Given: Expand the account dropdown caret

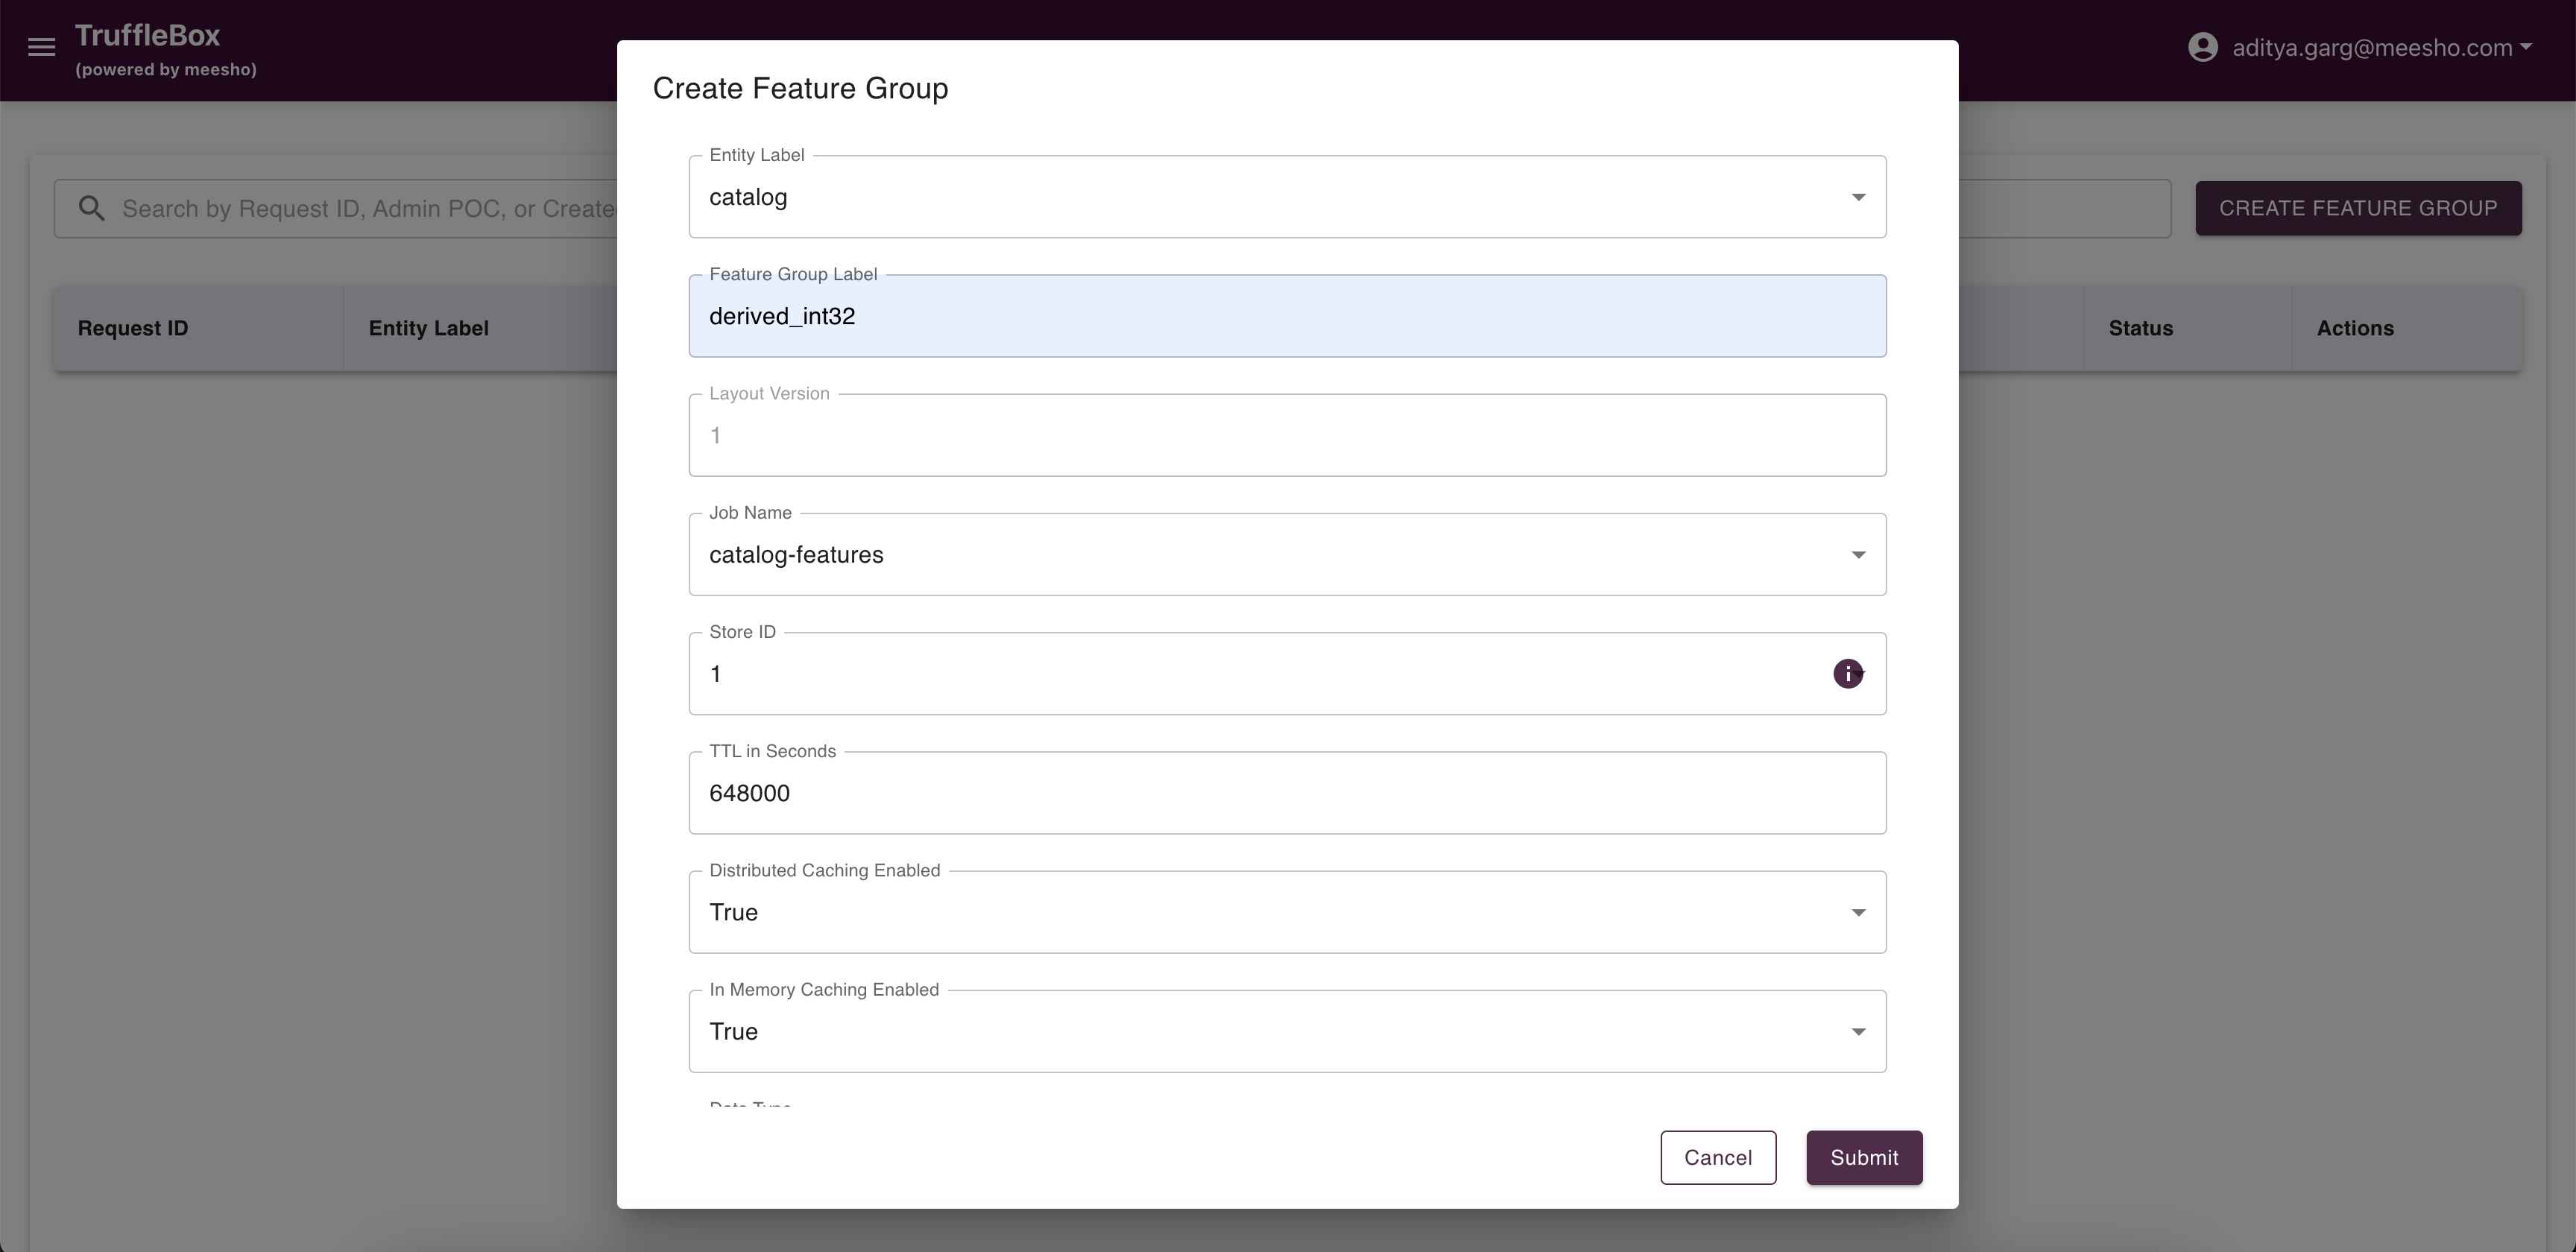Looking at the screenshot, I should tap(2526, 46).
